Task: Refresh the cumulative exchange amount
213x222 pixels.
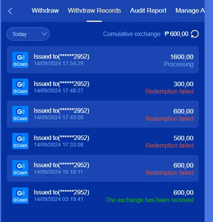Action: 195,34
